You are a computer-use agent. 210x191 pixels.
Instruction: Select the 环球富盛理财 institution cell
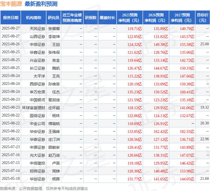(x=34, y=108)
